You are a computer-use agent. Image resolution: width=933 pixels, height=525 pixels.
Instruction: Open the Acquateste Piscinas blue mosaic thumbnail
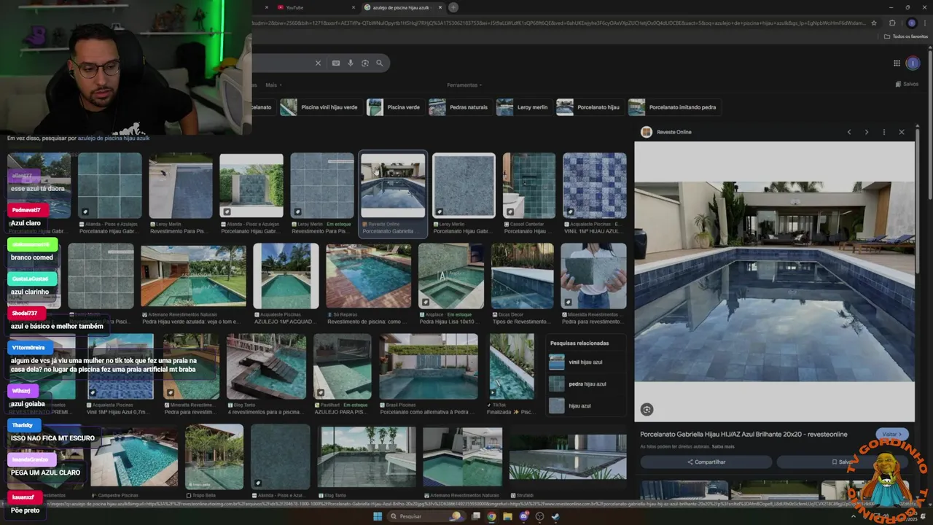coord(595,185)
